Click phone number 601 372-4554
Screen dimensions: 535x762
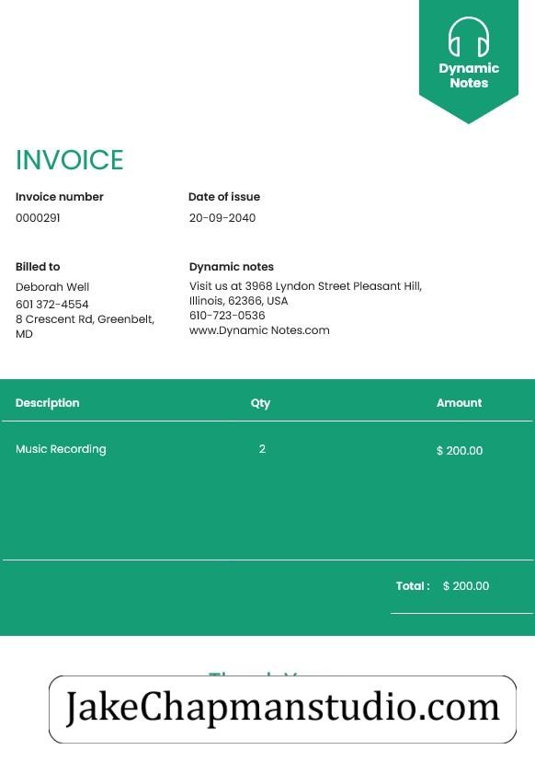[x=52, y=305]
